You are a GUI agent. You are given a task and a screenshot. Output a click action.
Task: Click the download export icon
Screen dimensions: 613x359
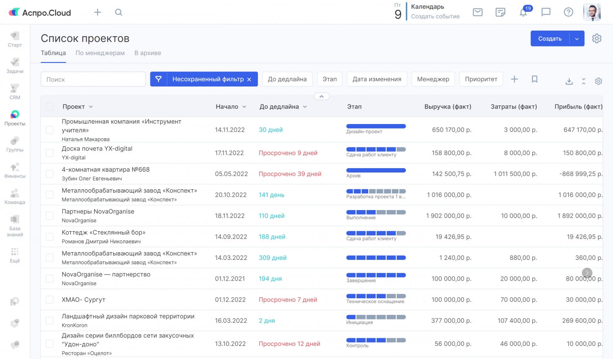[569, 81]
